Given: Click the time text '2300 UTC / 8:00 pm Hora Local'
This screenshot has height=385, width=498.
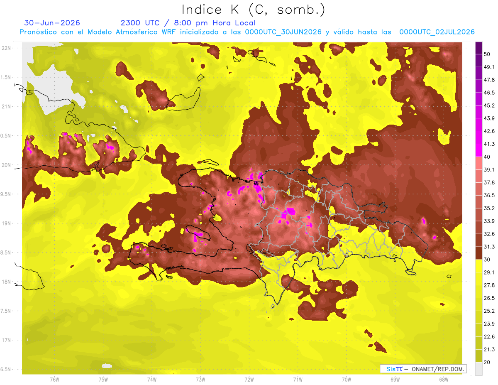Looking at the screenshot, I should point(188,23).
